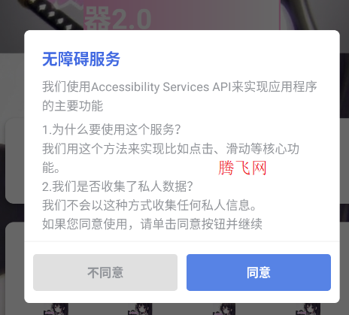349x315 pixels.
Task: Click the 无障碍服务 dialog title
Action: click(x=81, y=59)
